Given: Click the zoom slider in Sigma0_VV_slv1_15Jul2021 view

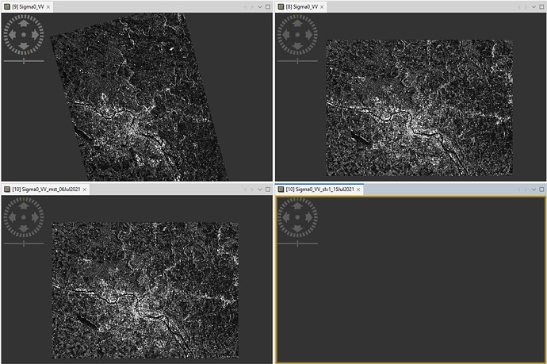Looking at the screenshot, I should (297, 243).
